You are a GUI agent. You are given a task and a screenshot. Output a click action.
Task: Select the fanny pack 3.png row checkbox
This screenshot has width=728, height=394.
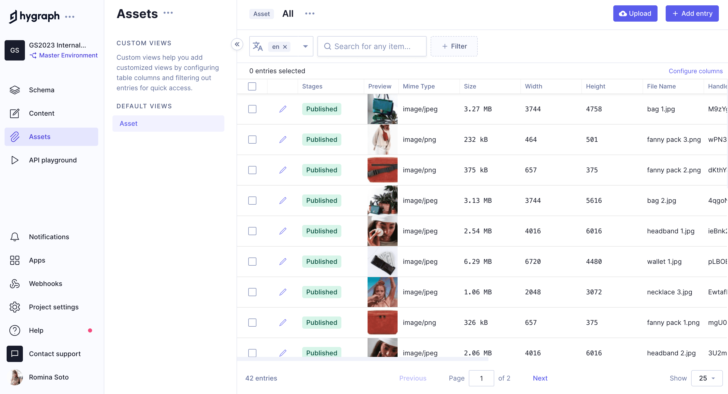coord(252,140)
